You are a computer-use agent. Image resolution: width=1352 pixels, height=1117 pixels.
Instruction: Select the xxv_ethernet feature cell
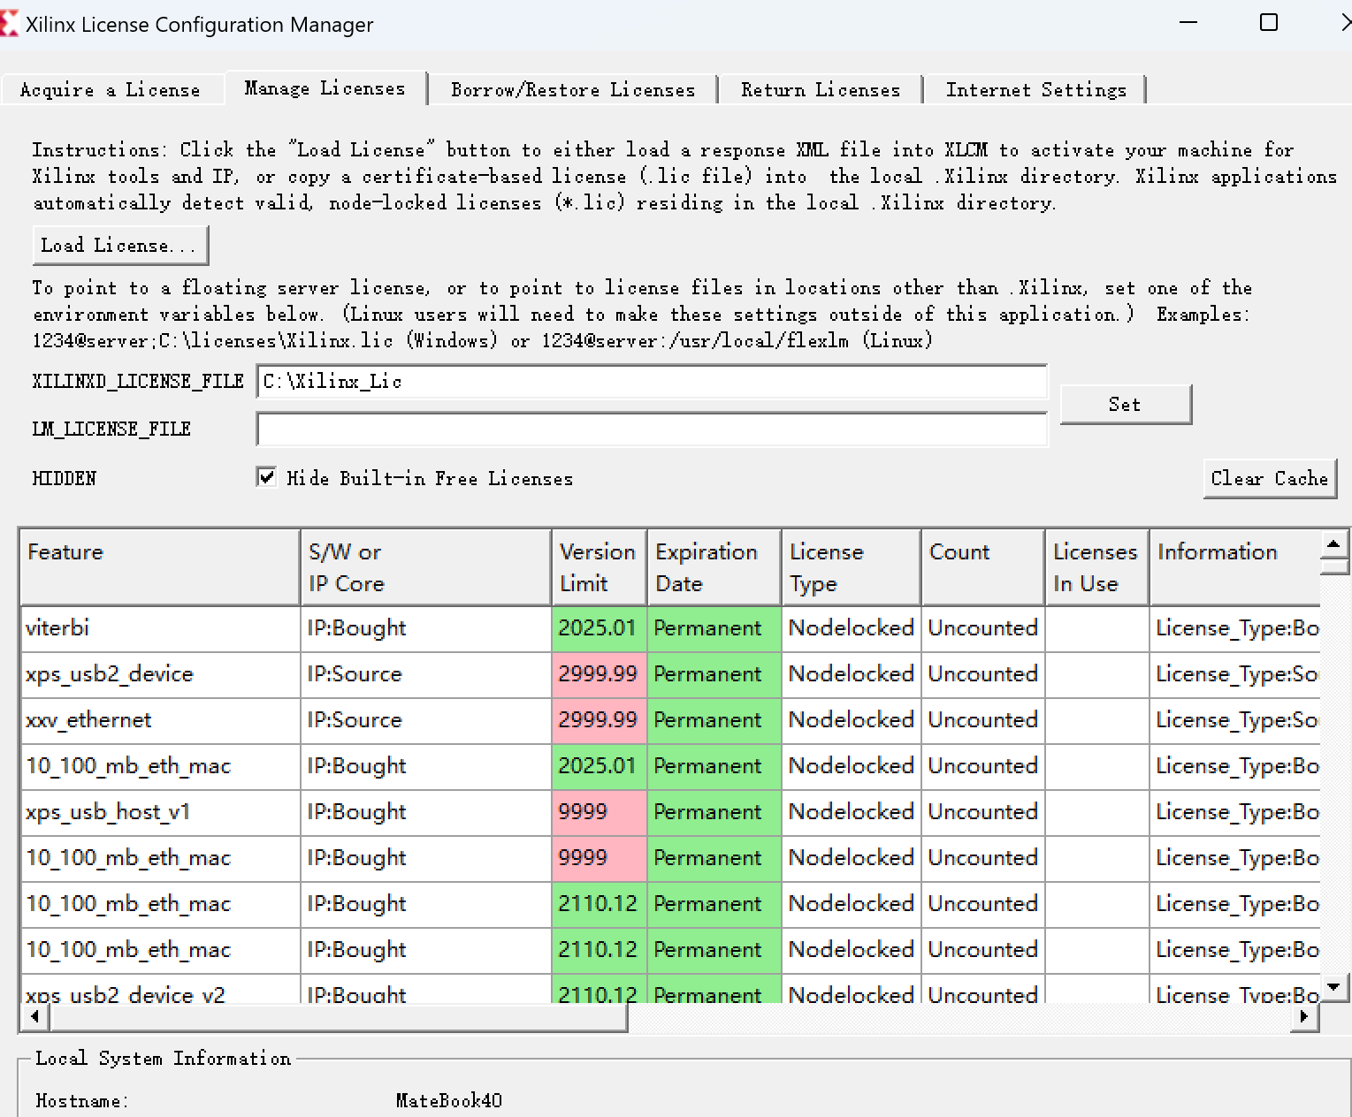(x=160, y=720)
